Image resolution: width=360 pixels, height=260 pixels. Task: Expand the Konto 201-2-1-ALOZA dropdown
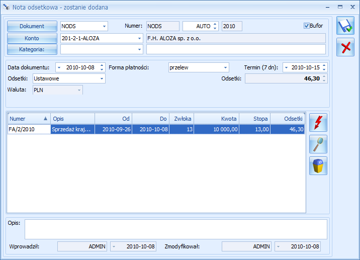click(x=139, y=38)
